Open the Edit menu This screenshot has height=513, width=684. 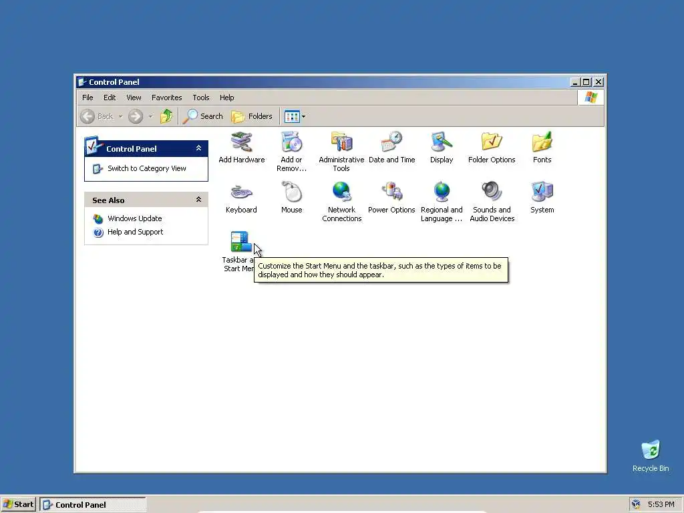(110, 98)
